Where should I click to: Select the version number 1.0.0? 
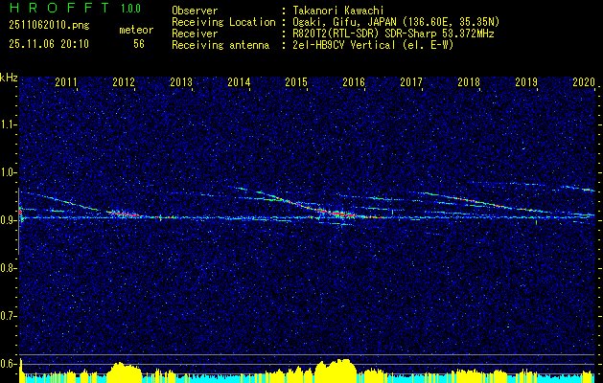130,9
